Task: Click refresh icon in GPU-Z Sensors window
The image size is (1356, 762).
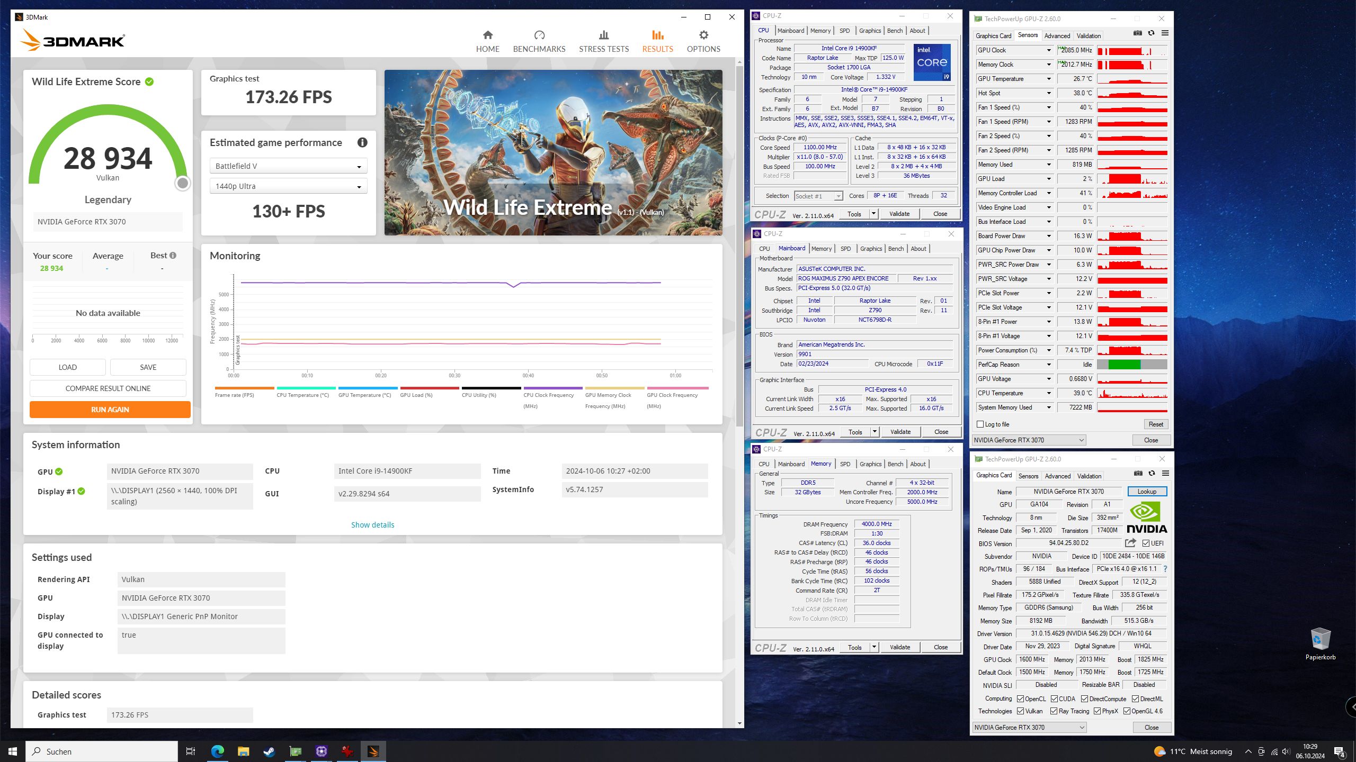Action: click(1151, 33)
